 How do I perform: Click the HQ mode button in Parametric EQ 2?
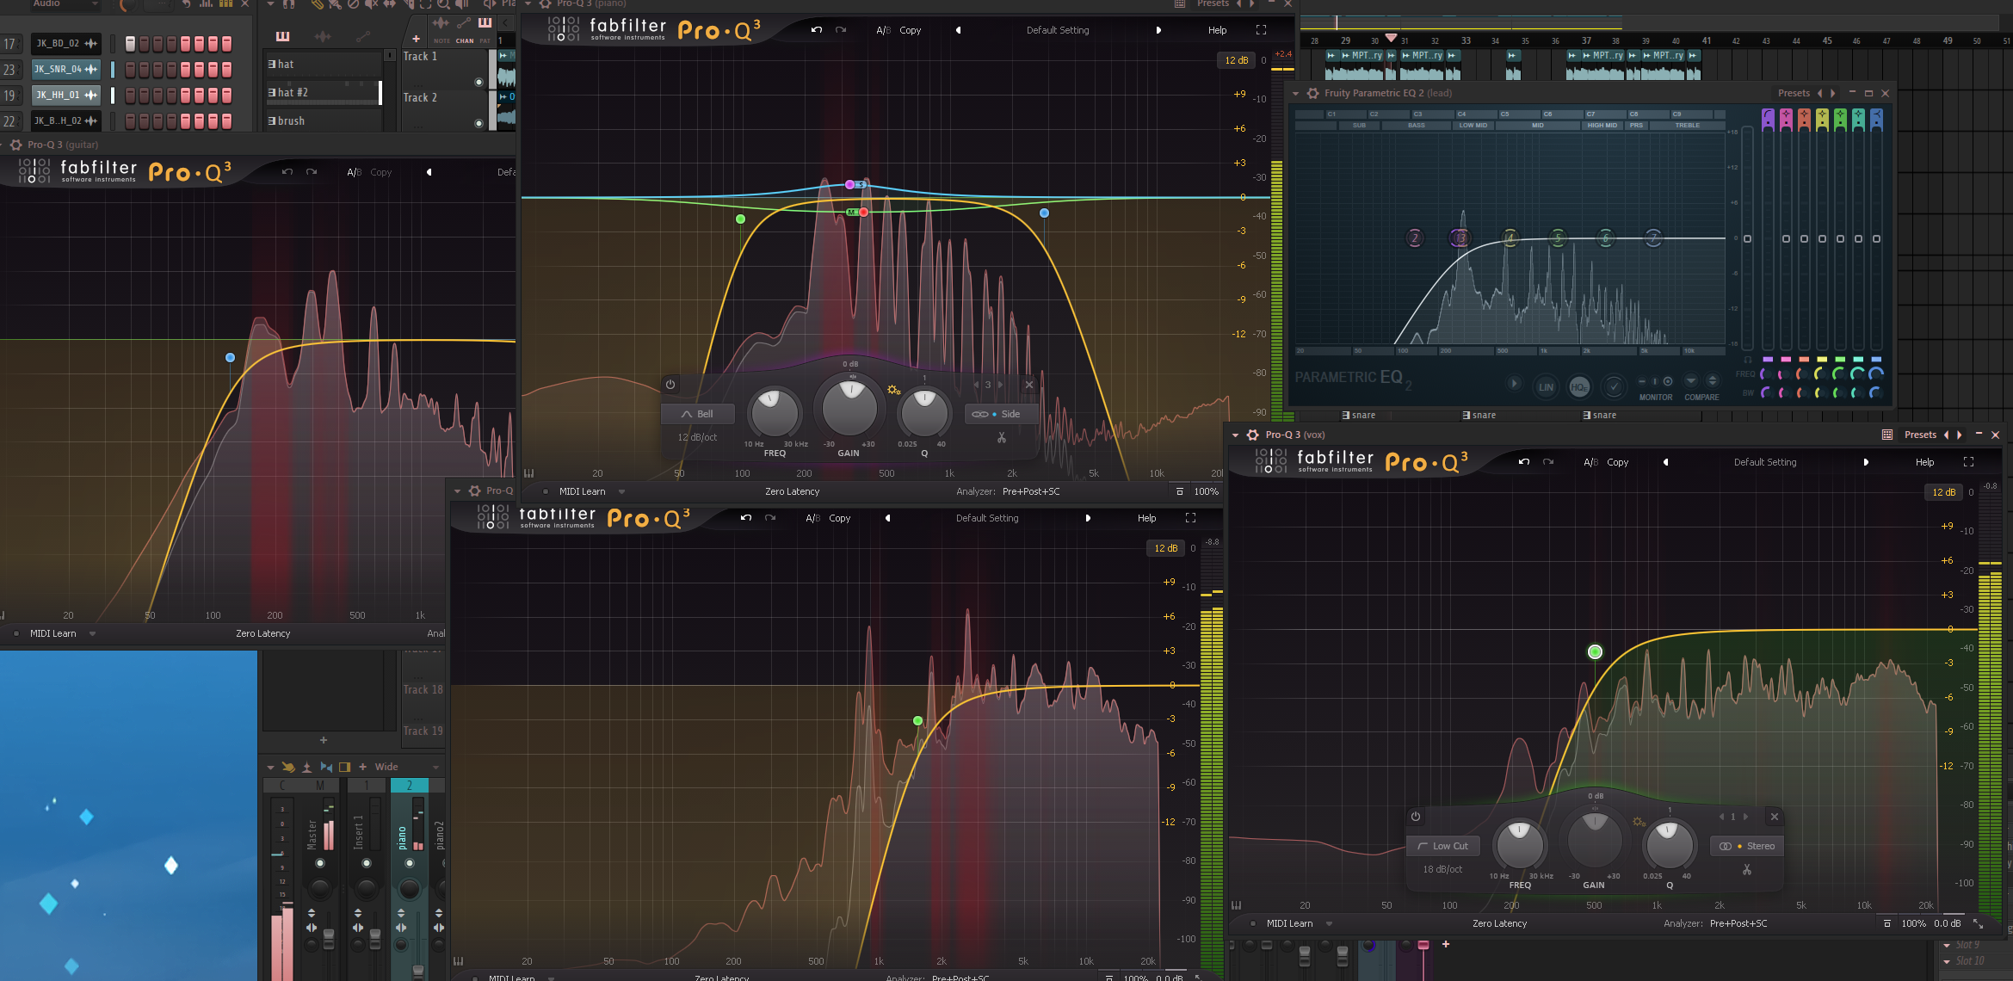(1579, 387)
